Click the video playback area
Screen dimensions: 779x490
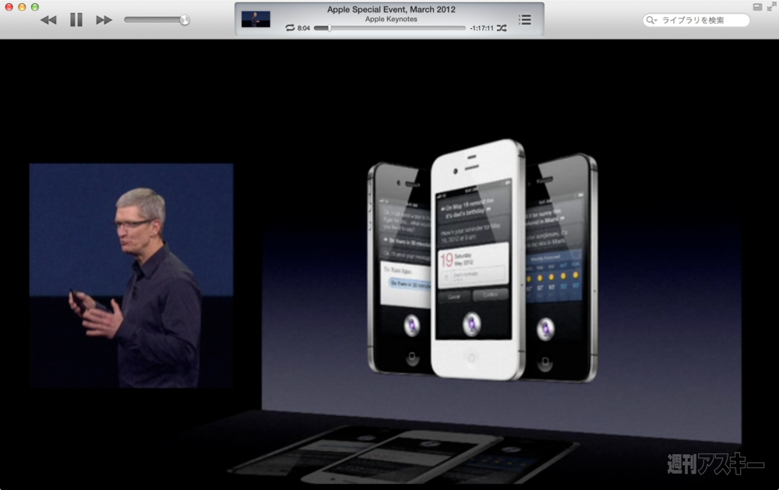[389, 264]
